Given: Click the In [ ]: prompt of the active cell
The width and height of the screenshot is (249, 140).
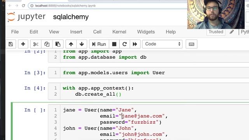Looking at the screenshot, I should click(35, 110).
